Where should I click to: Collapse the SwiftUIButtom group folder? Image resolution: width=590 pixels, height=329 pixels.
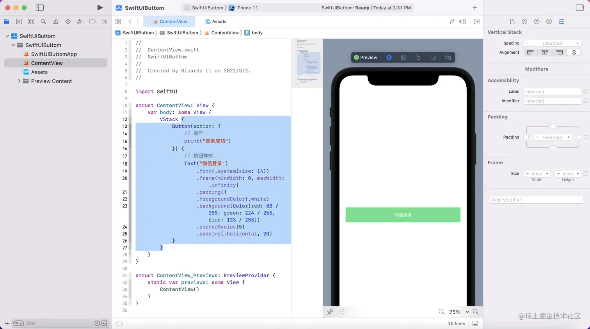13,45
